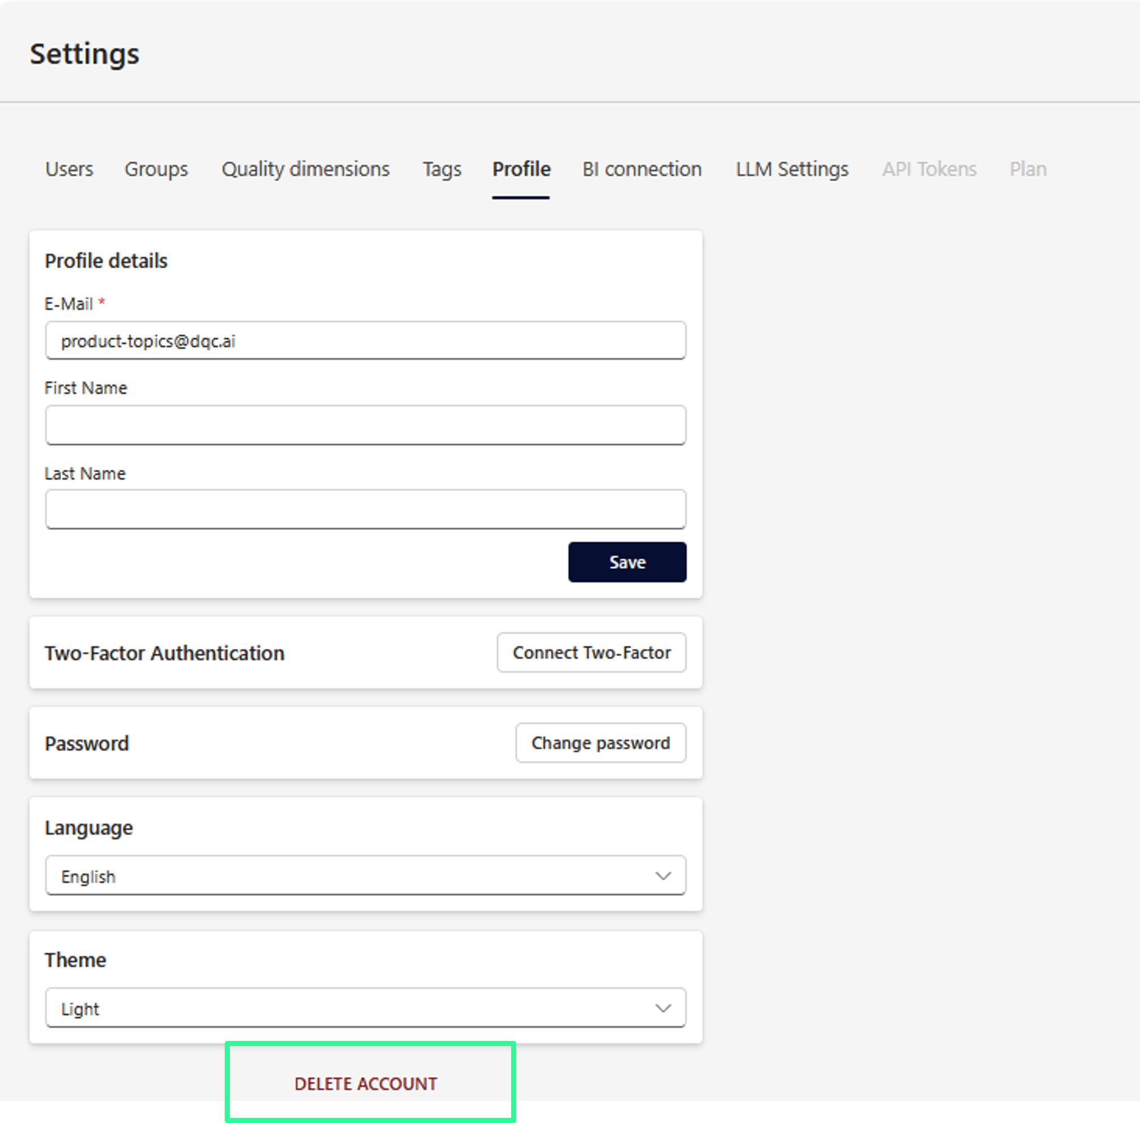
Task: Click the E-Mail input field
Action: point(365,341)
